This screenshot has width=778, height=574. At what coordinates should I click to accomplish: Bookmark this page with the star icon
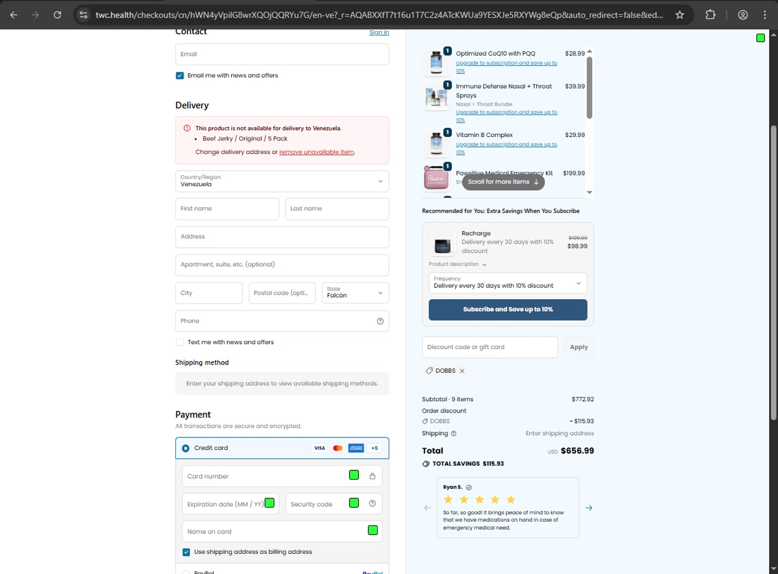(x=679, y=15)
